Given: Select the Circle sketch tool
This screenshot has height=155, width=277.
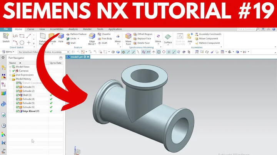Looking at the screenshot, I should click(22, 43).
